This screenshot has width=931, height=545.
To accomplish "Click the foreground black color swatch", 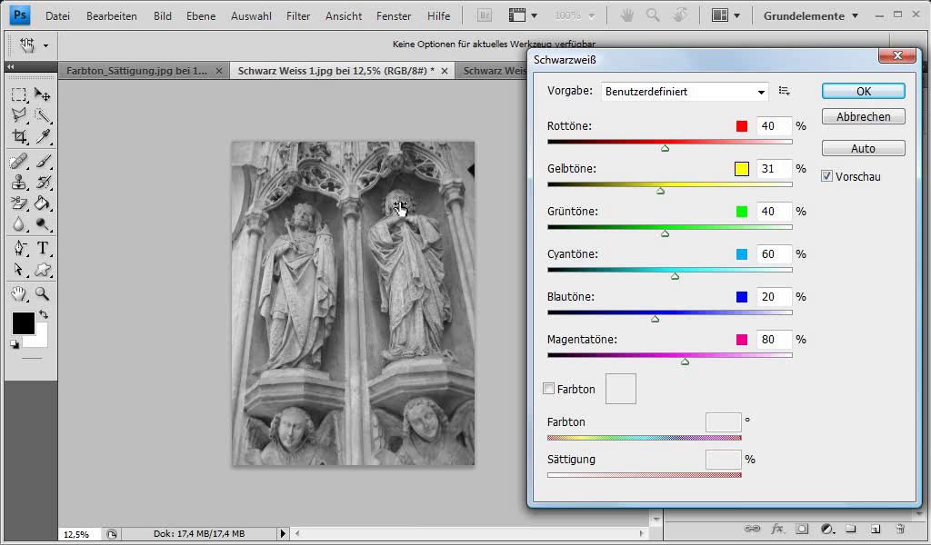I will tap(23, 323).
